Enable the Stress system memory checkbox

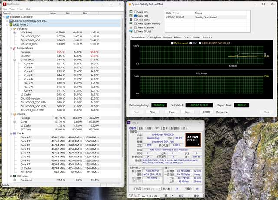(x=136, y=23)
